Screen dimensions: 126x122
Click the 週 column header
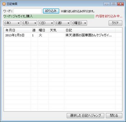[34, 30]
